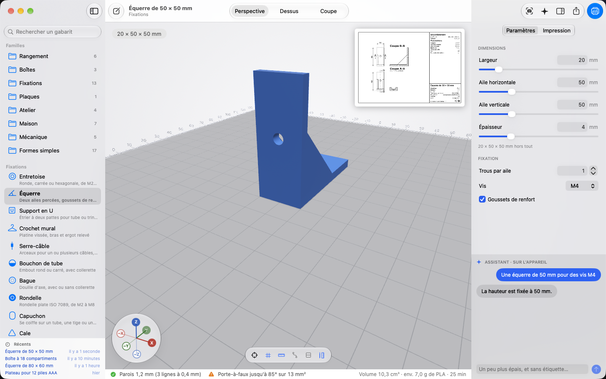The width and height of the screenshot is (606, 379).
Task: Select the Rondelle washer template
Action: pos(53,301)
